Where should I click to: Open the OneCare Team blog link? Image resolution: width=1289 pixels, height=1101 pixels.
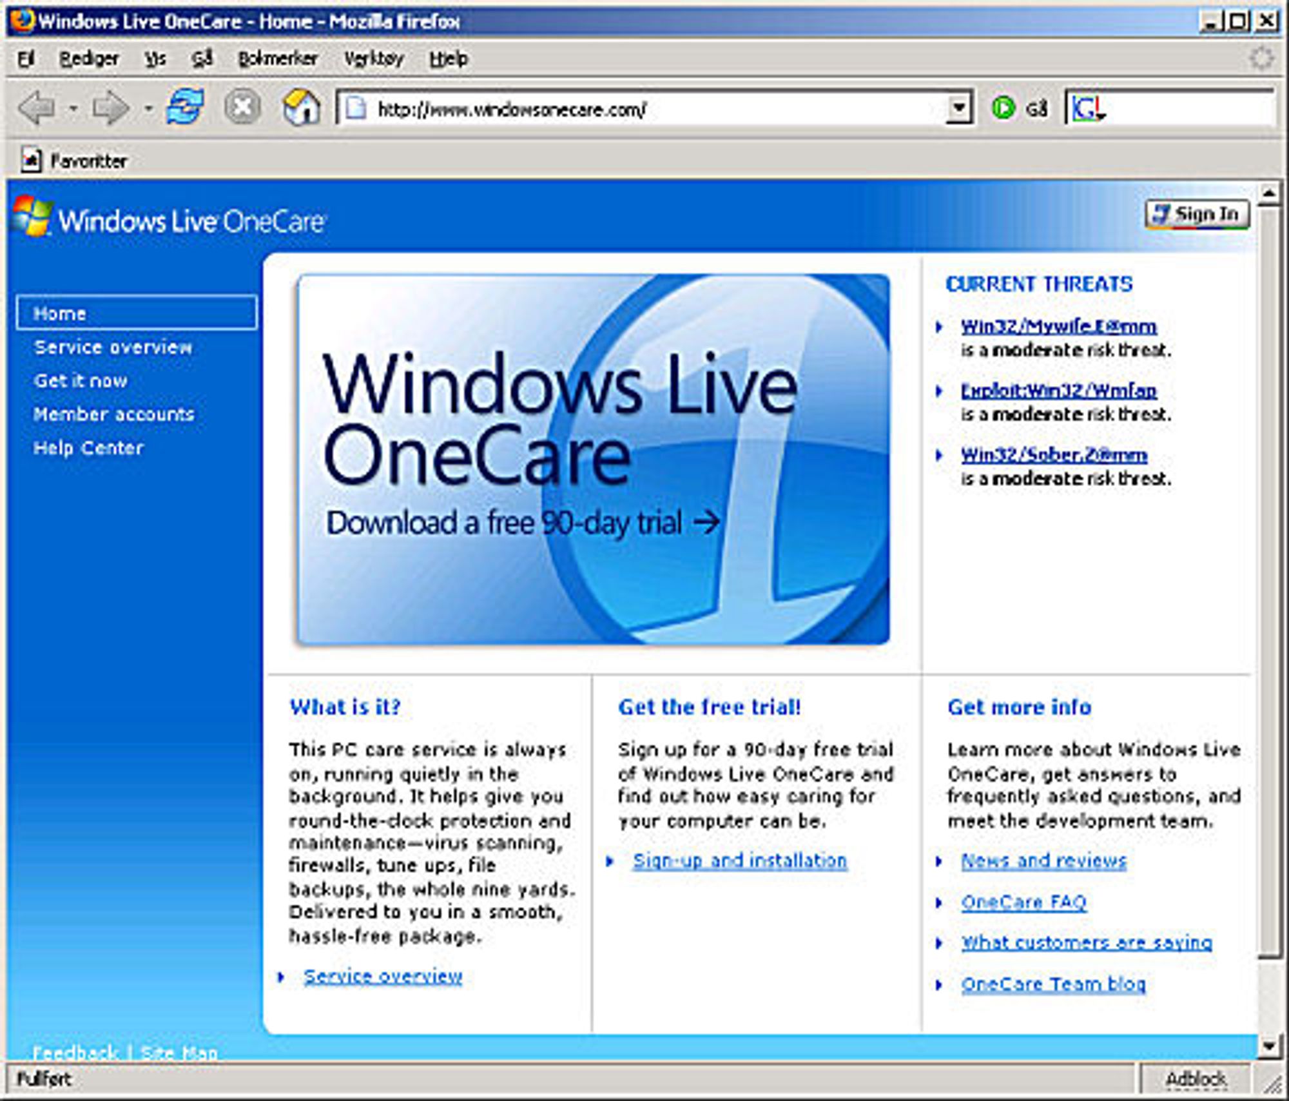tap(1054, 984)
